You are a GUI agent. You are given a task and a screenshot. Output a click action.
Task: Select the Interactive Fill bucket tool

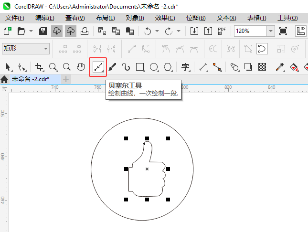294,67
